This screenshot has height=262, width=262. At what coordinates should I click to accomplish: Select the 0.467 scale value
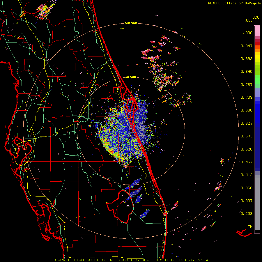coord(247,162)
